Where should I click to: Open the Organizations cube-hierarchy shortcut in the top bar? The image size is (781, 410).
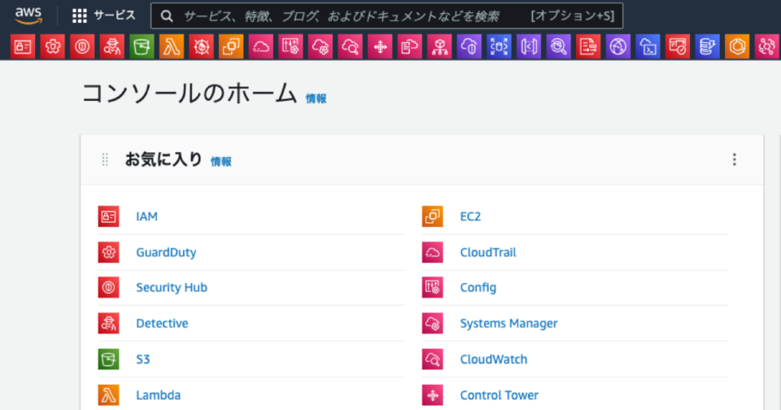pyautogui.click(x=439, y=47)
